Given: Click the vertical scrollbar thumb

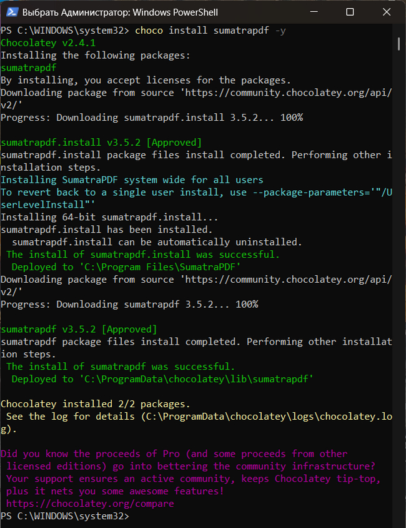Looking at the screenshot, I should [399, 43].
